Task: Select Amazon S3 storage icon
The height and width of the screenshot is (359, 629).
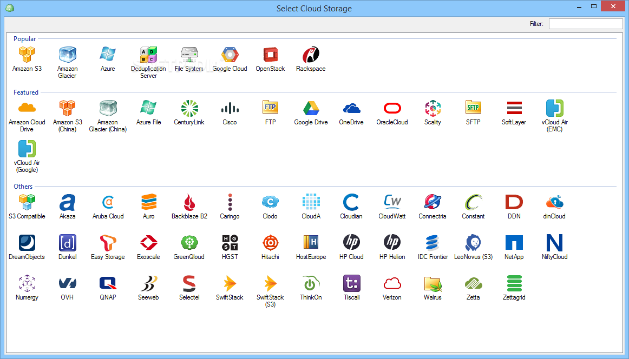Action: click(27, 55)
